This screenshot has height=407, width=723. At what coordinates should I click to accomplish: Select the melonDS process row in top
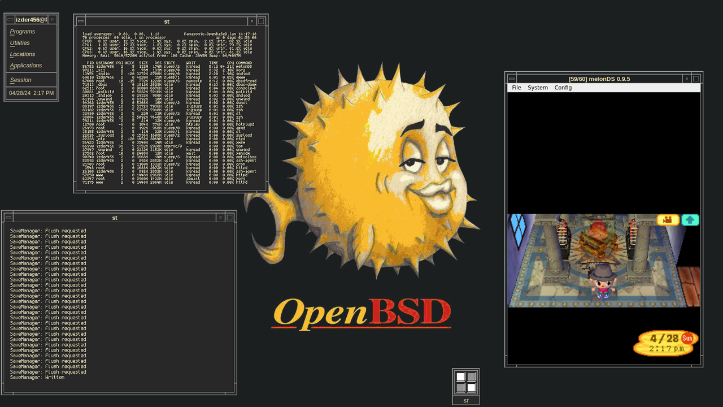pos(169,67)
